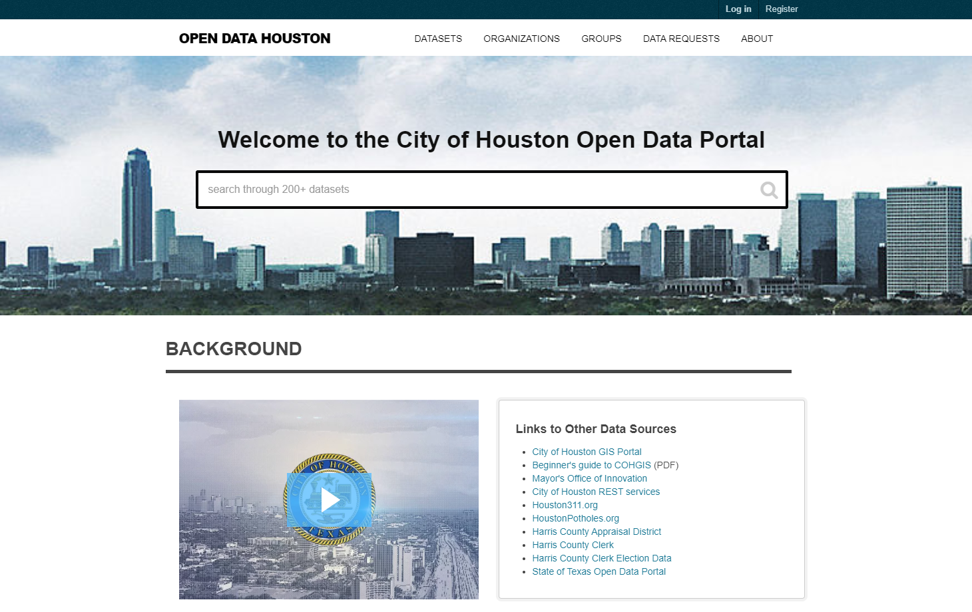The width and height of the screenshot is (972, 612).
Task: Open the Datasets menu item
Action: pos(438,39)
